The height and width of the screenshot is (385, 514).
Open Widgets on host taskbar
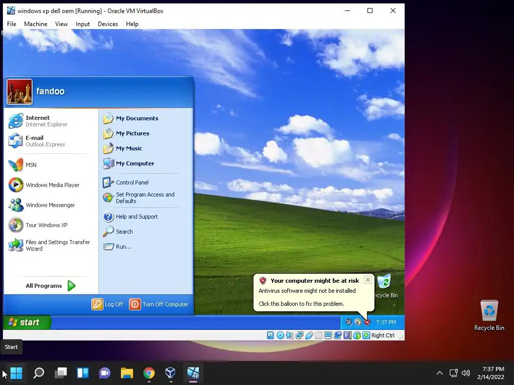coord(83,373)
